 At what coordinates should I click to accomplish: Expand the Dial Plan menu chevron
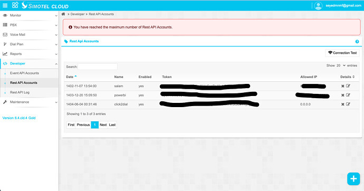coord(56,44)
